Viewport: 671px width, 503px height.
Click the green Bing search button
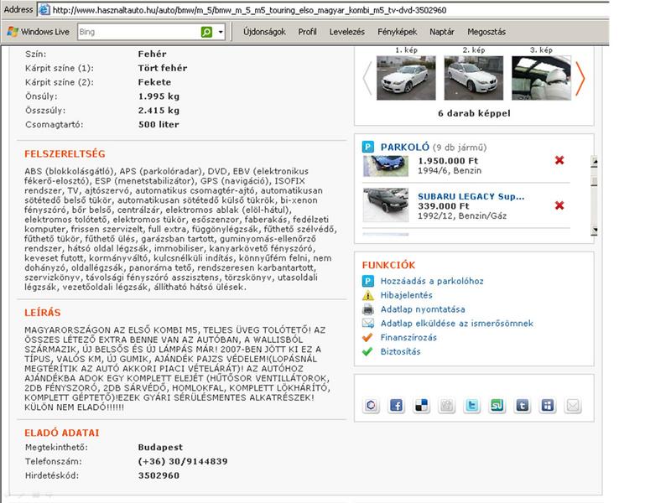[206, 32]
